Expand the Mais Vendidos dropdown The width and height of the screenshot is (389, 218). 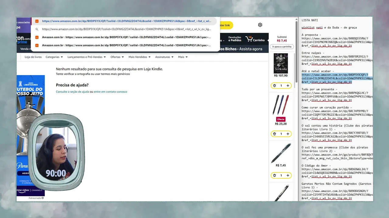139,57
